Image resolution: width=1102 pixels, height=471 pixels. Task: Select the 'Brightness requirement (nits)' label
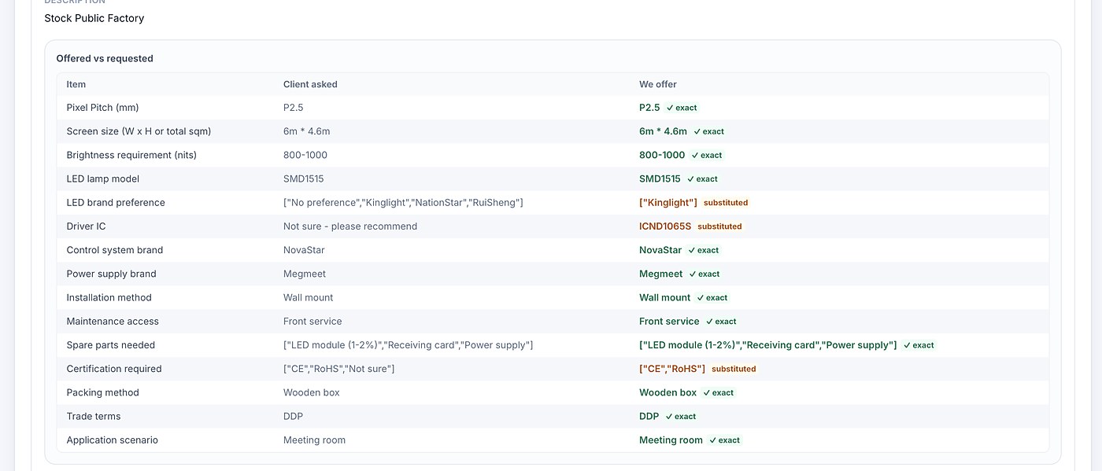(131, 155)
